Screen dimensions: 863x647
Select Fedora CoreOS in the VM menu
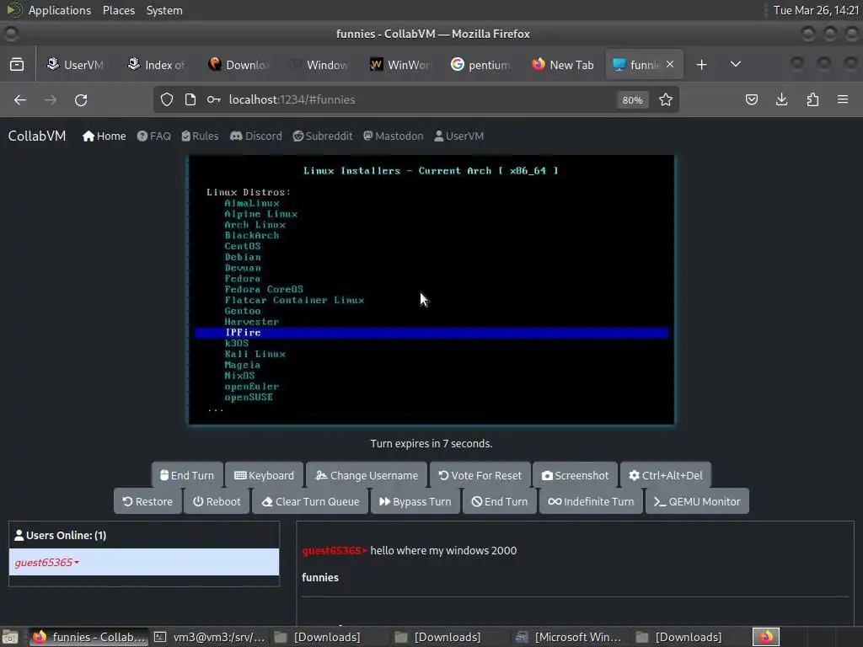[x=264, y=290]
